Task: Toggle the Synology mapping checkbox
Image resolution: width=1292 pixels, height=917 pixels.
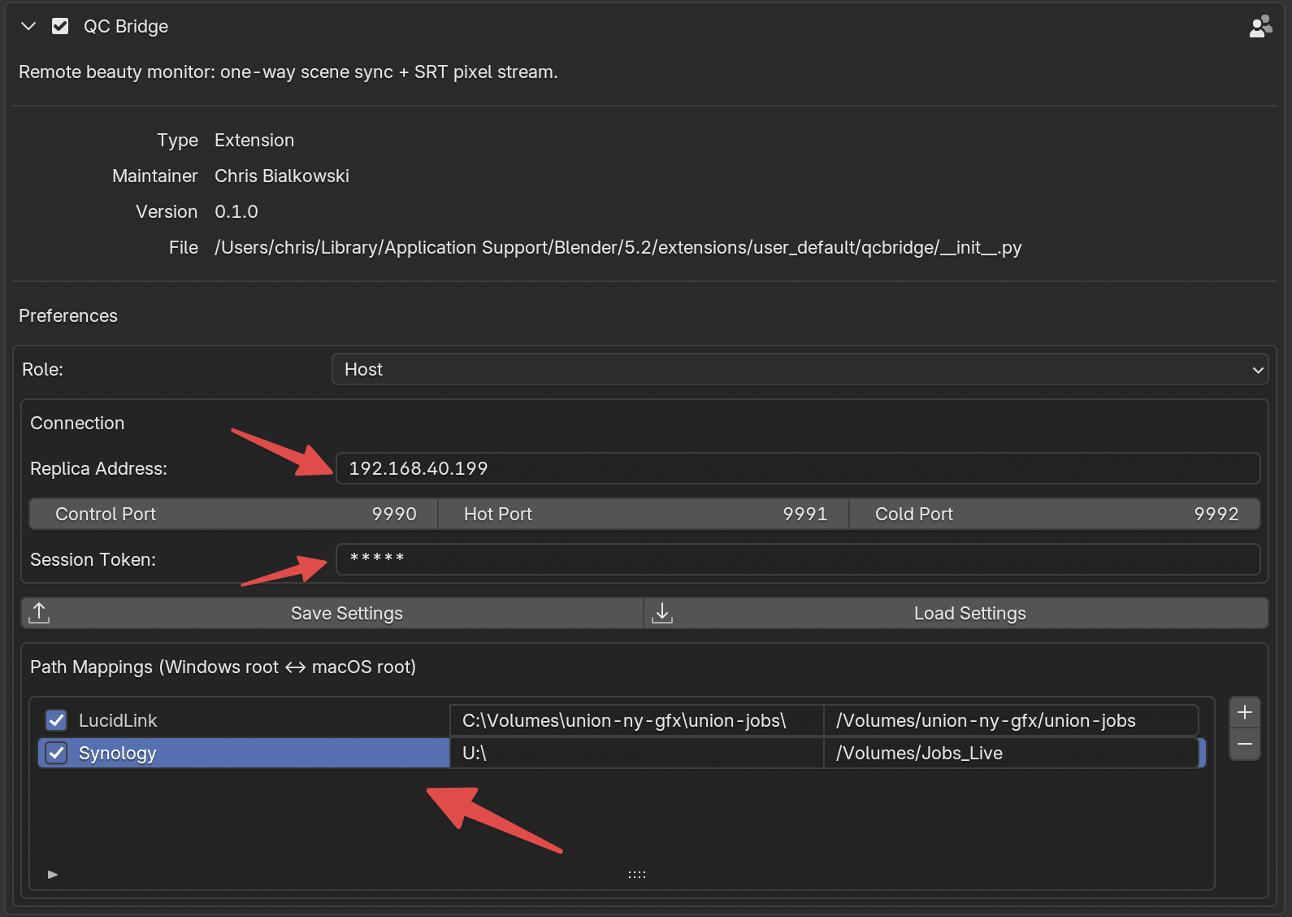Action: click(x=56, y=753)
